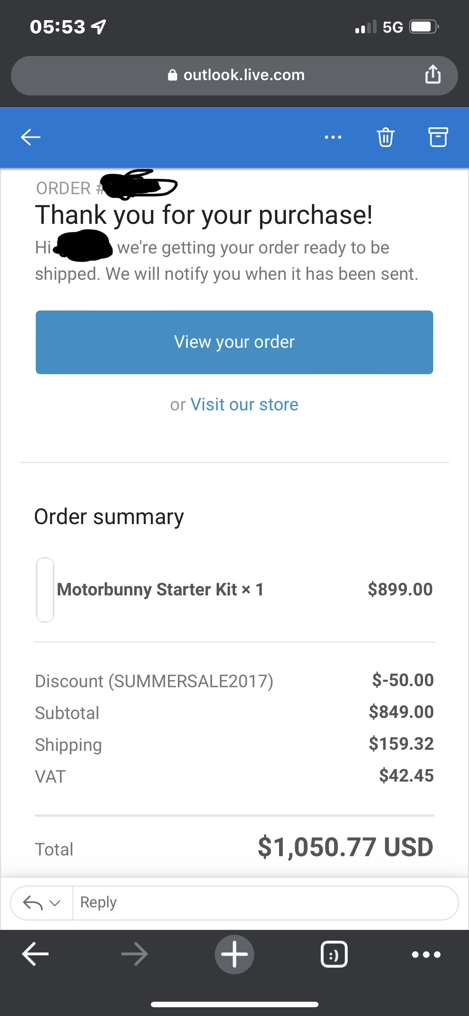Open a new browser tab
Image resolution: width=469 pixels, height=1016 pixels.
coord(234,954)
